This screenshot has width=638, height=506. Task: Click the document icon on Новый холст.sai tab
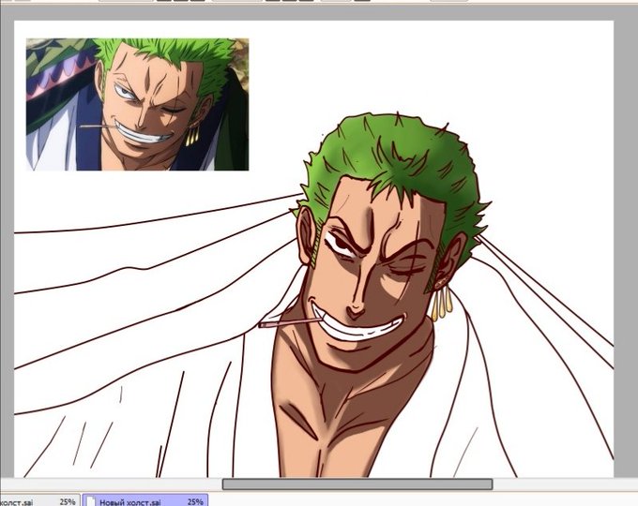coord(91,501)
